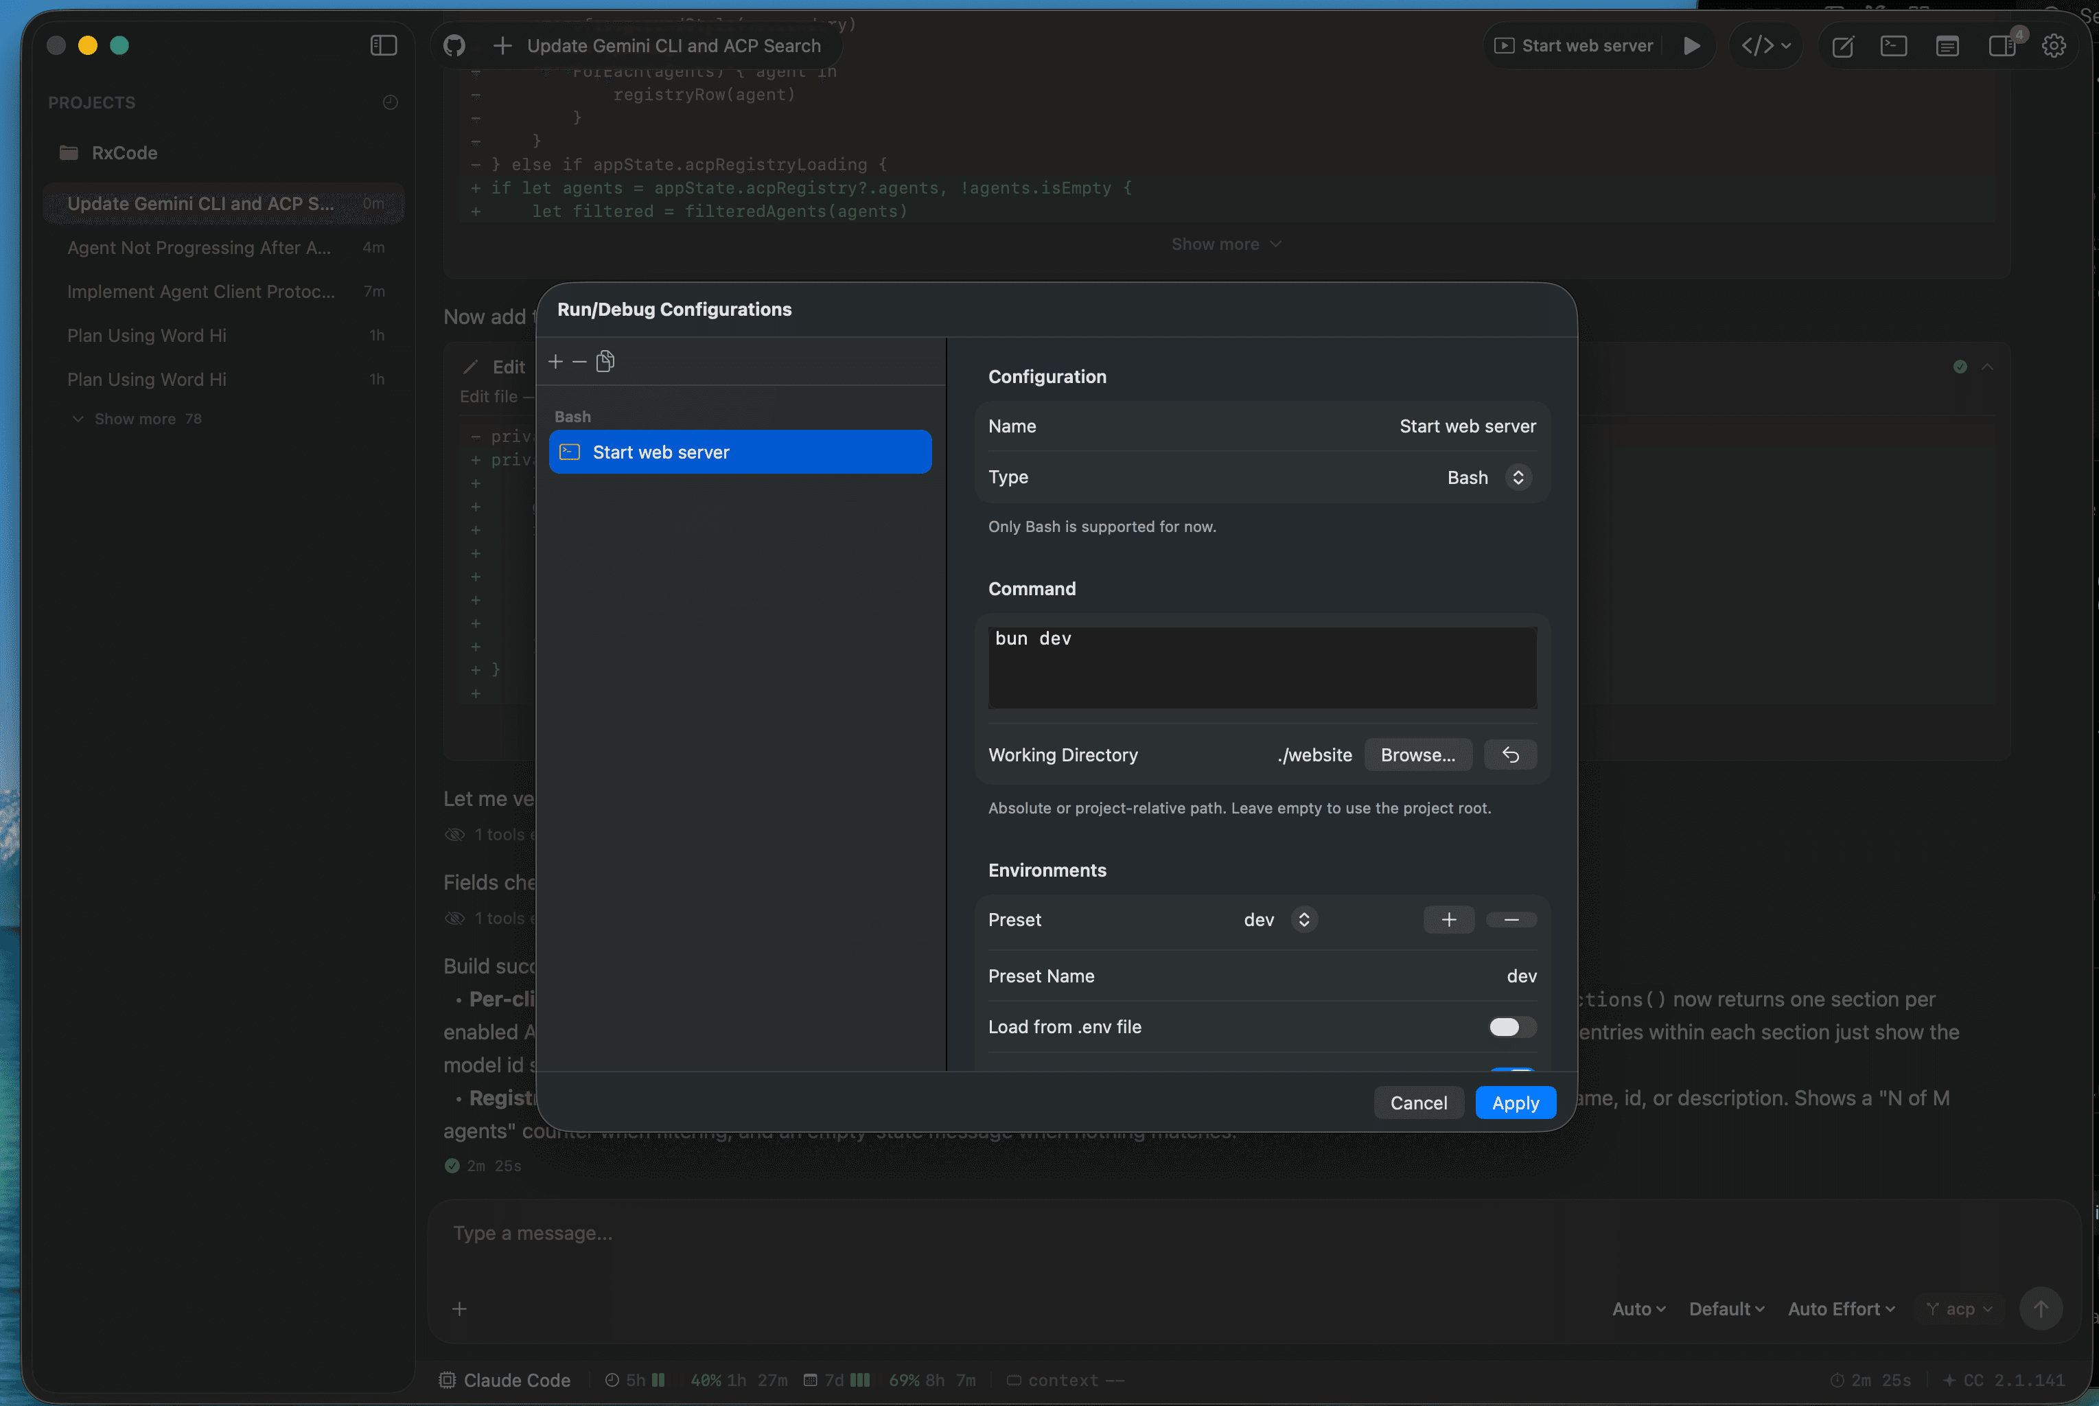This screenshot has width=2099, height=1406.
Task: Click Browse... for working directory
Action: tap(1417, 755)
